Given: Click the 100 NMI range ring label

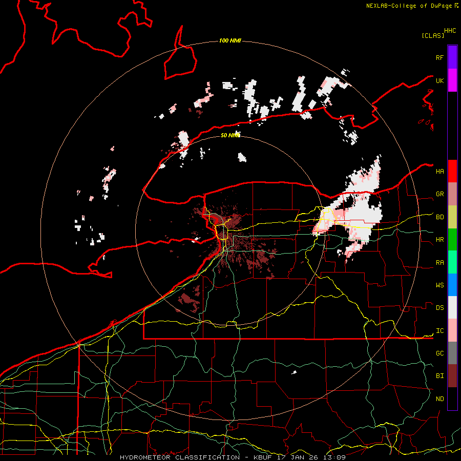Looking at the screenshot, I should pyautogui.click(x=230, y=40).
